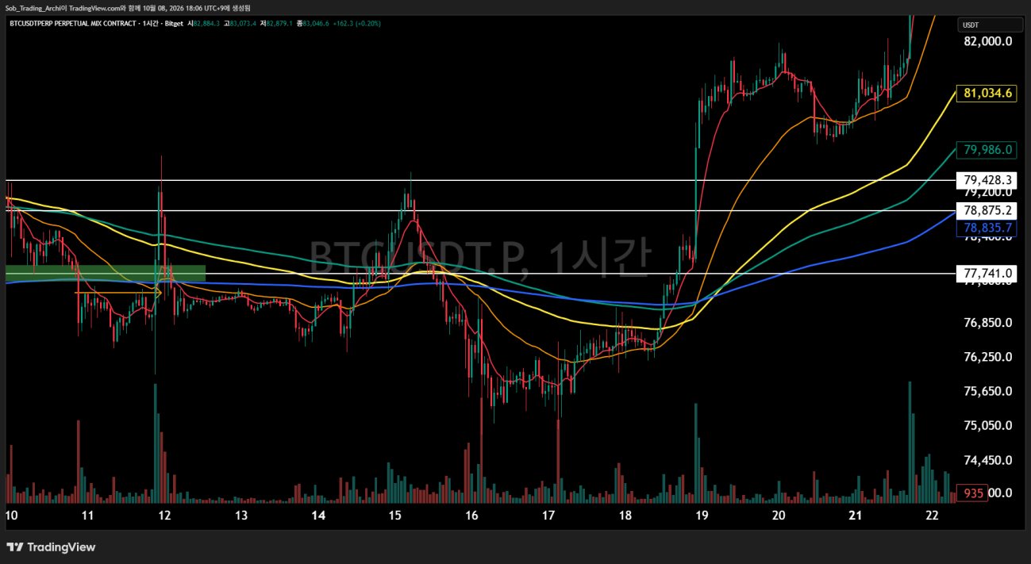
Task: Select date 15 on the time axis
Action: (396, 516)
